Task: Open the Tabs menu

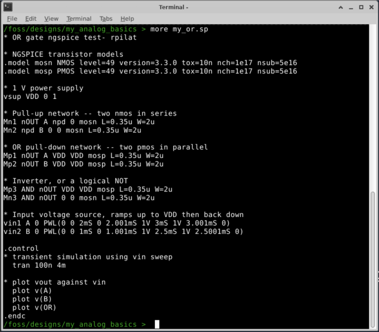Action: click(x=106, y=18)
